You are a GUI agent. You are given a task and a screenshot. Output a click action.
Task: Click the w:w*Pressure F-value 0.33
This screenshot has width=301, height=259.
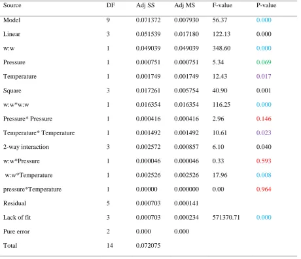218,161
